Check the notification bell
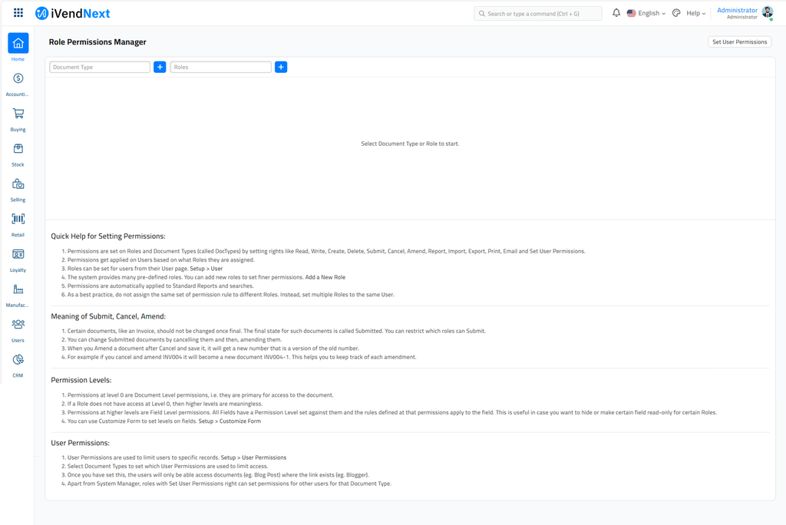The width and height of the screenshot is (786, 525). coord(616,13)
